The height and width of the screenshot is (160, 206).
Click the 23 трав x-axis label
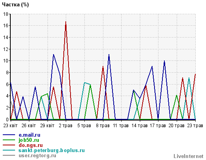(195, 126)
